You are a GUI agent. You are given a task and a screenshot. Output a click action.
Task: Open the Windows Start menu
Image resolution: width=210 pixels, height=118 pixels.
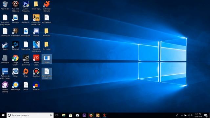coord(3,115)
